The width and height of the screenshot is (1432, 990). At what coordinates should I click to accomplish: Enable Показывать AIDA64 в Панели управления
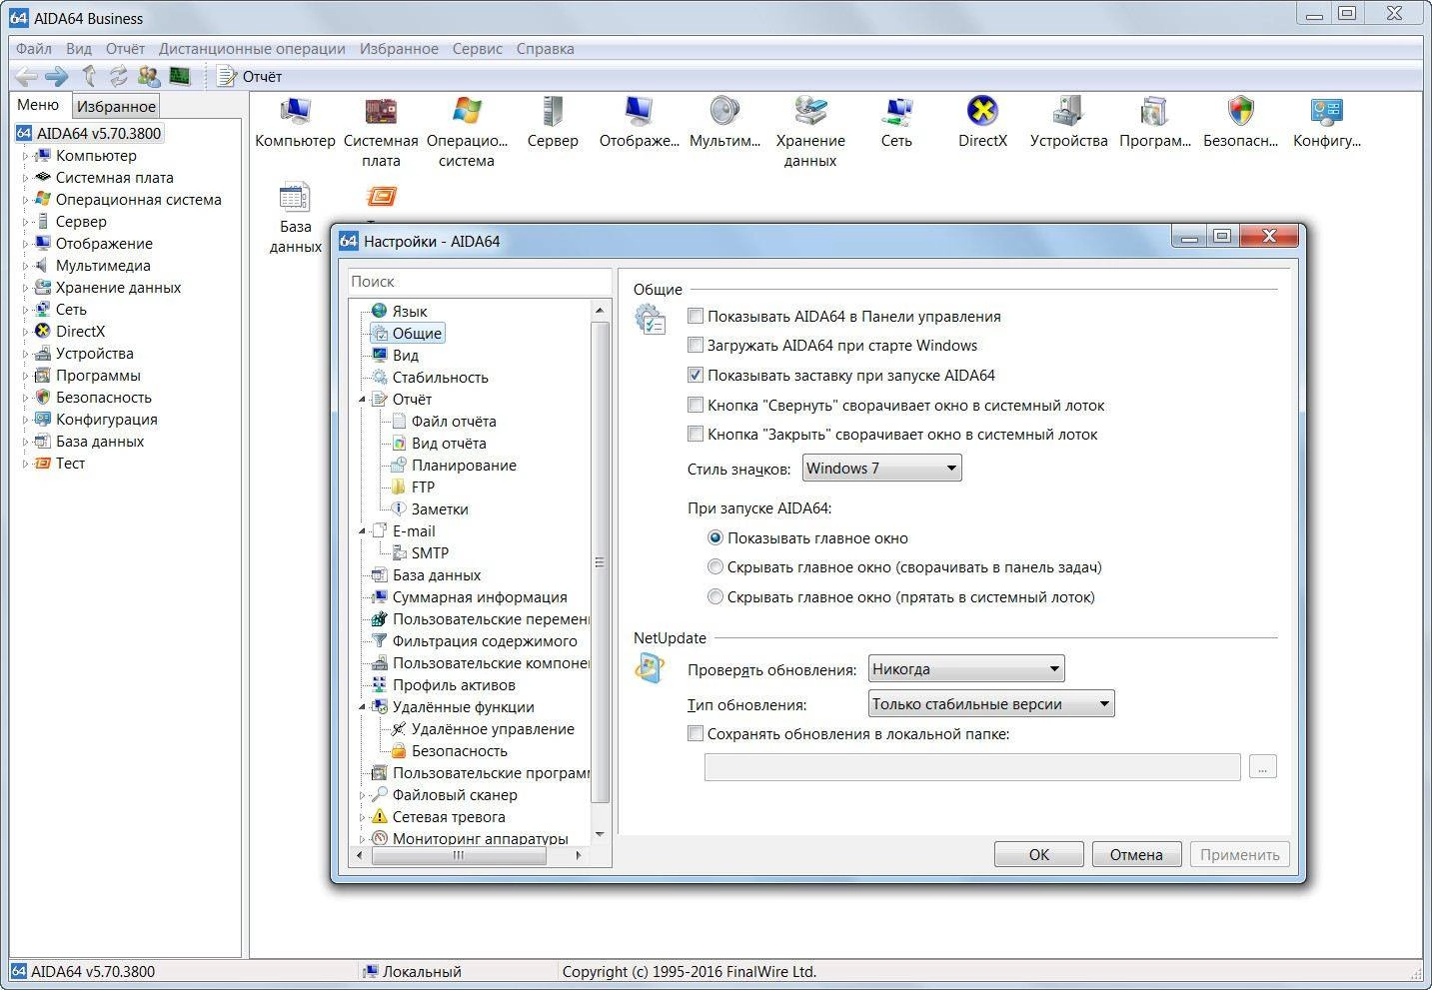click(x=696, y=316)
